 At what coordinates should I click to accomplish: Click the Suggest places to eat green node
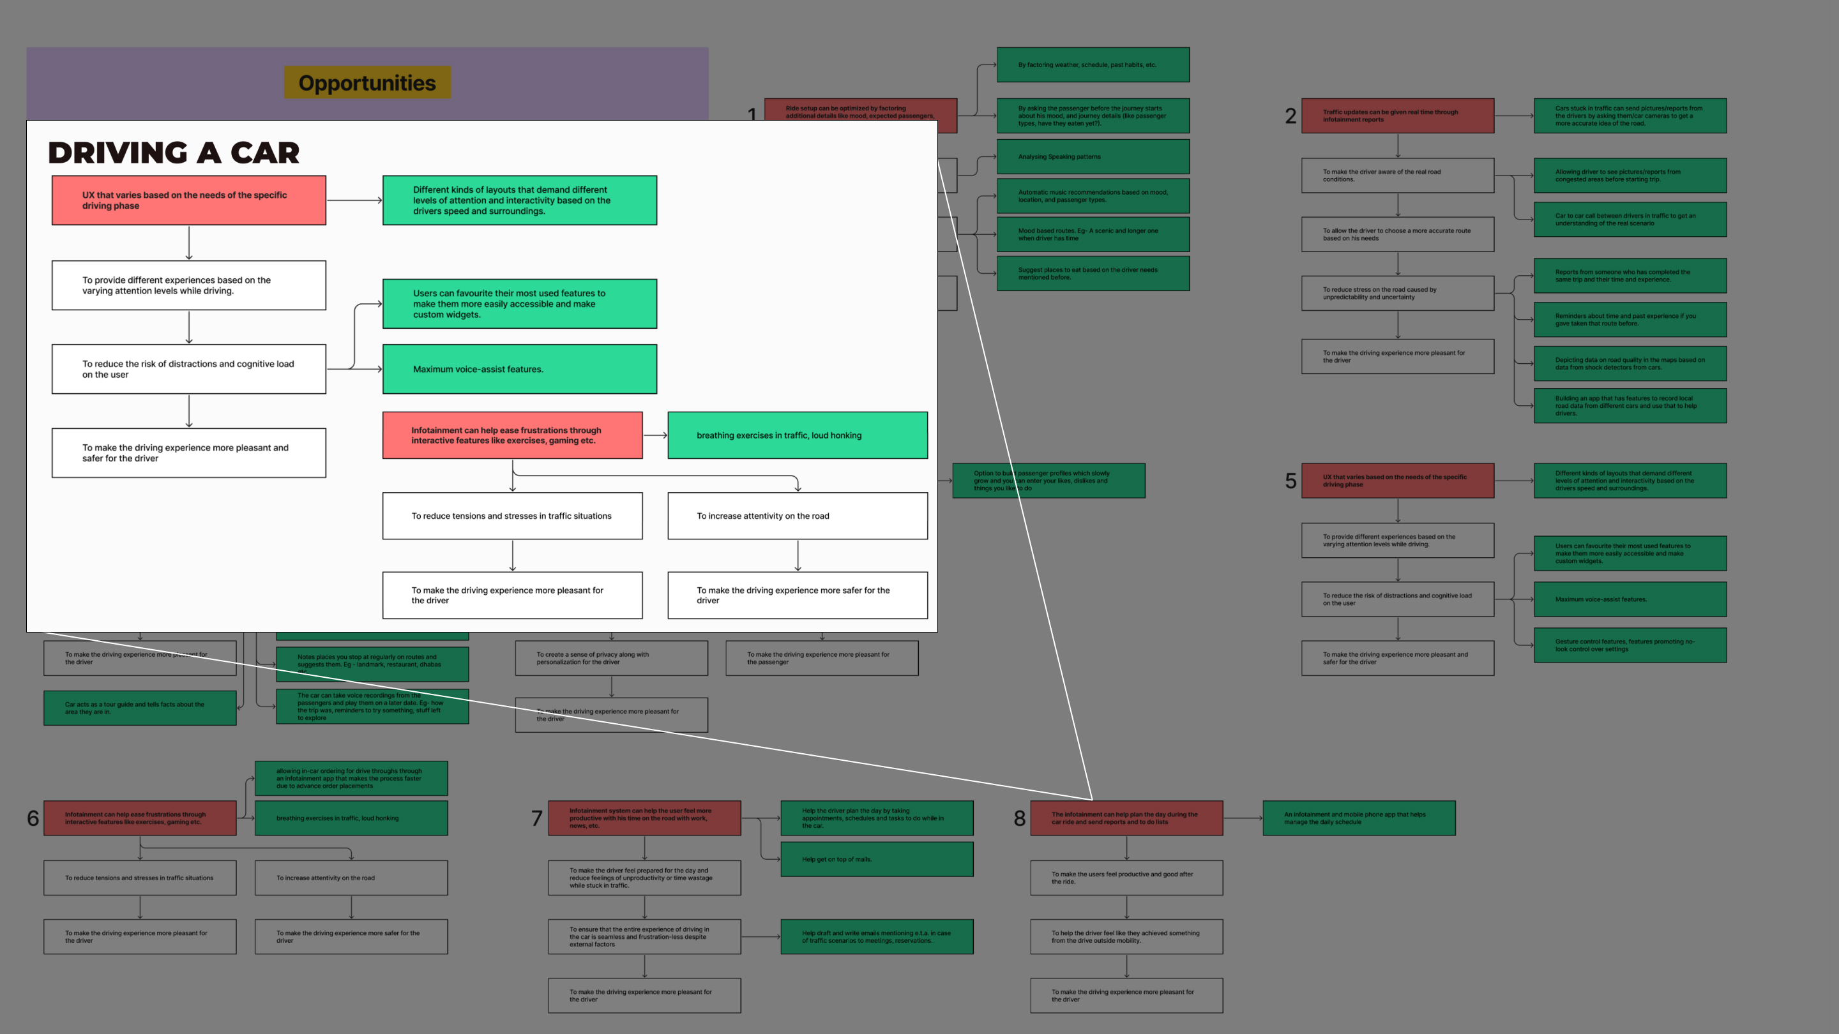pyautogui.click(x=1093, y=273)
